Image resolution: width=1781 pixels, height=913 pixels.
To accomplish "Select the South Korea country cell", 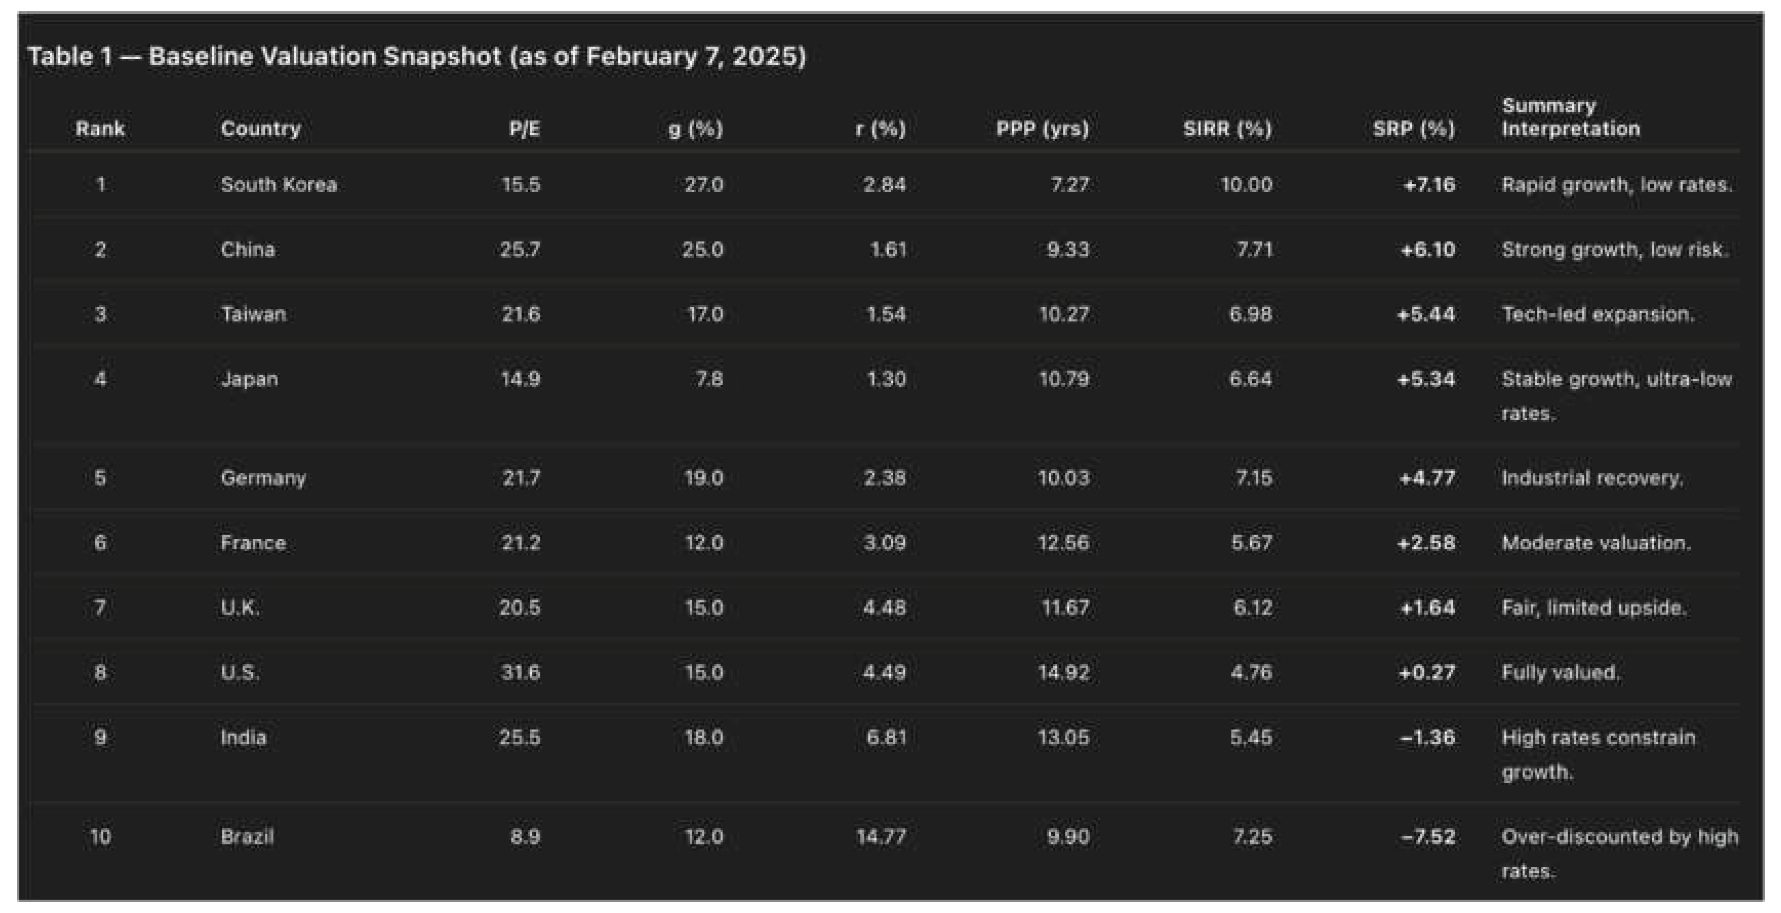I will pyautogui.click(x=278, y=185).
